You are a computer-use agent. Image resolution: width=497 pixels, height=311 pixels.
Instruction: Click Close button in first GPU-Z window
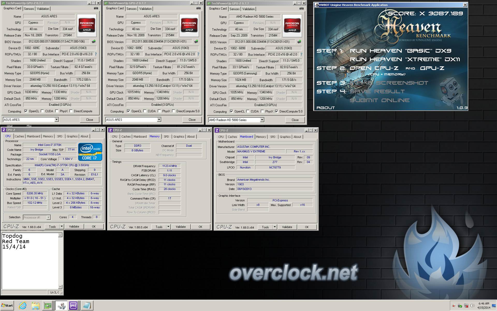click(x=90, y=119)
